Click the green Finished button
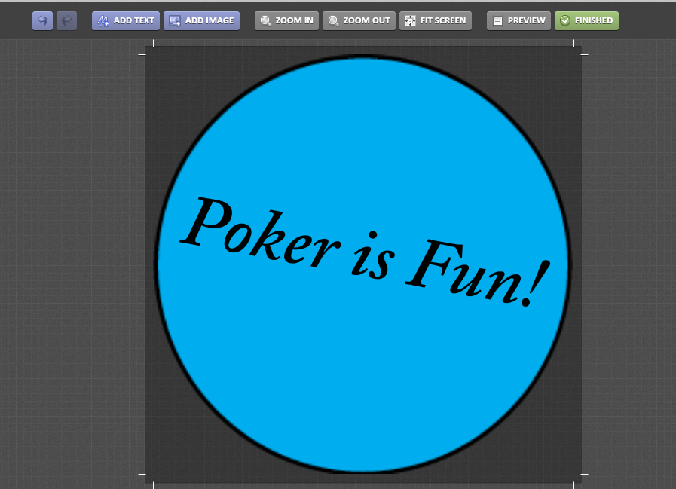Image resolution: width=676 pixels, height=489 pixels. 586,20
